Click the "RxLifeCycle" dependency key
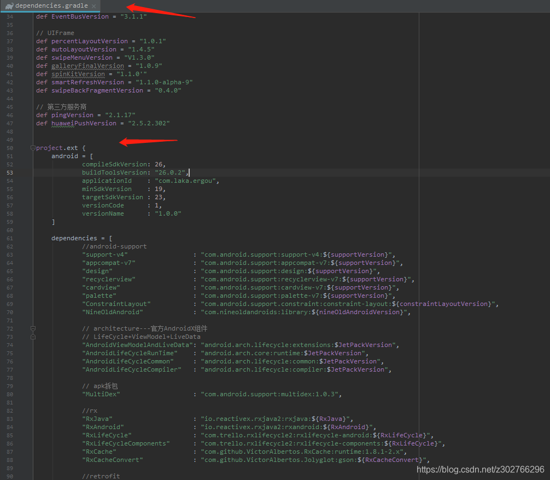 [107, 436]
